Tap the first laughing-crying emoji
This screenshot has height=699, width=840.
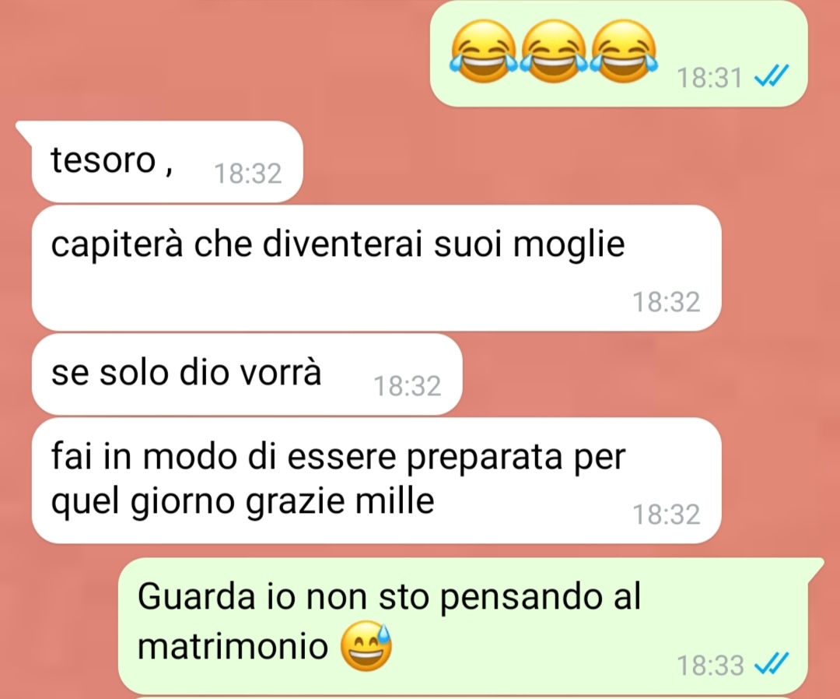click(484, 51)
